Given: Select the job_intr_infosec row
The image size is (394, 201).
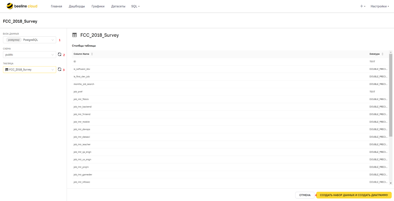Looking at the screenshot, I should point(230,182).
